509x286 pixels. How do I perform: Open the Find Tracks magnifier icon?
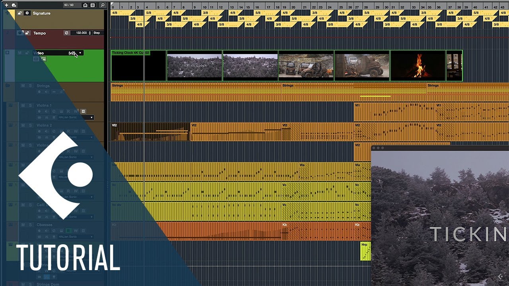click(x=103, y=5)
